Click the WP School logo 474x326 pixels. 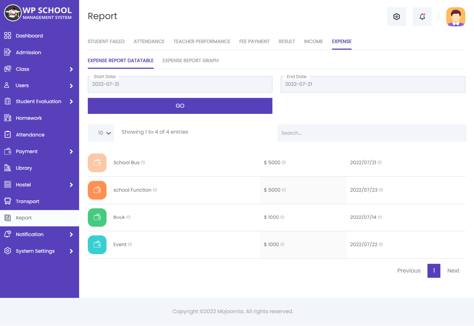coord(38,13)
